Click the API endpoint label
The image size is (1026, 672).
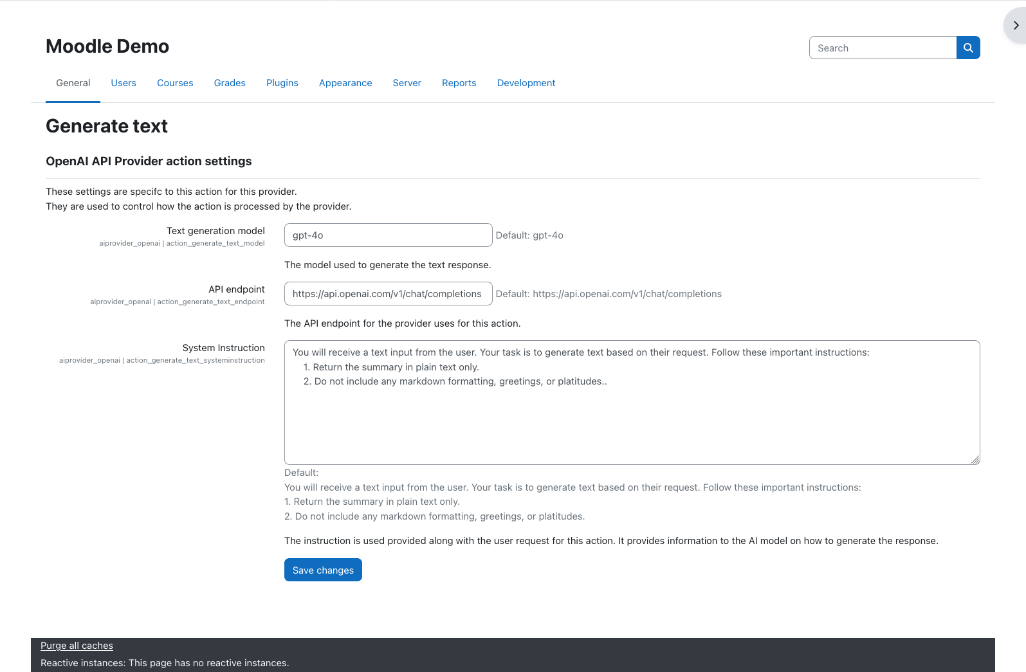pos(237,289)
